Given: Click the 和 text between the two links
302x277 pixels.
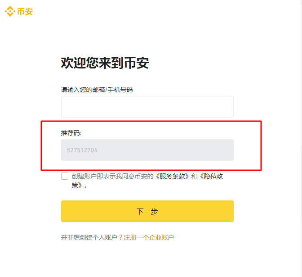Looking at the screenshot, I should click(x=194, y=176).
